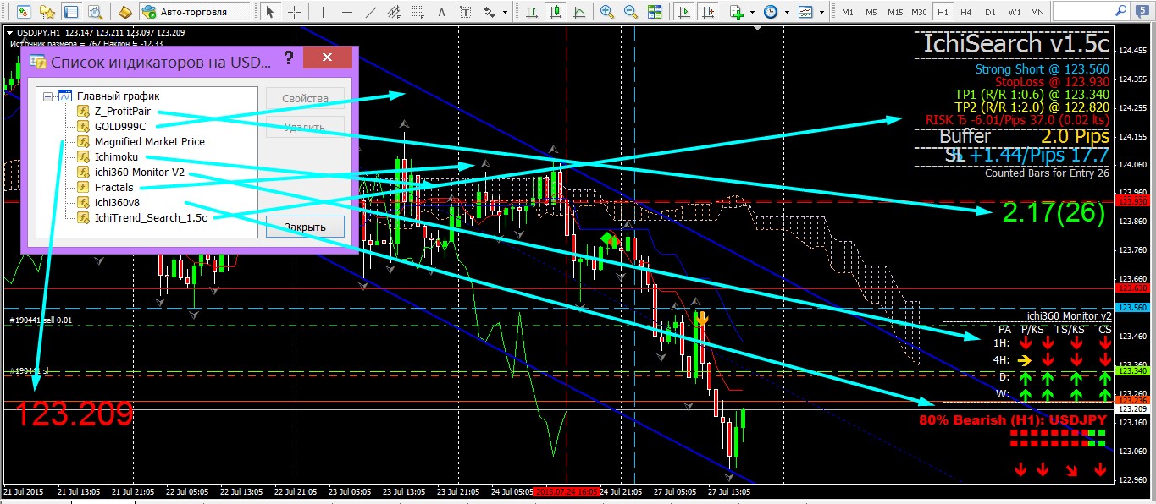Close the indicators list dialog
The height and width of the screenshot is (504, 1156).
[329, 59]
